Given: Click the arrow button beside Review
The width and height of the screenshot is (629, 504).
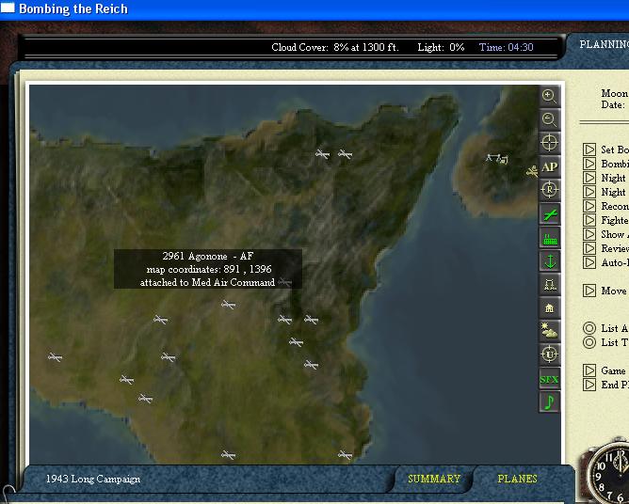Looking at the screenshot, I should click(589, 248).
